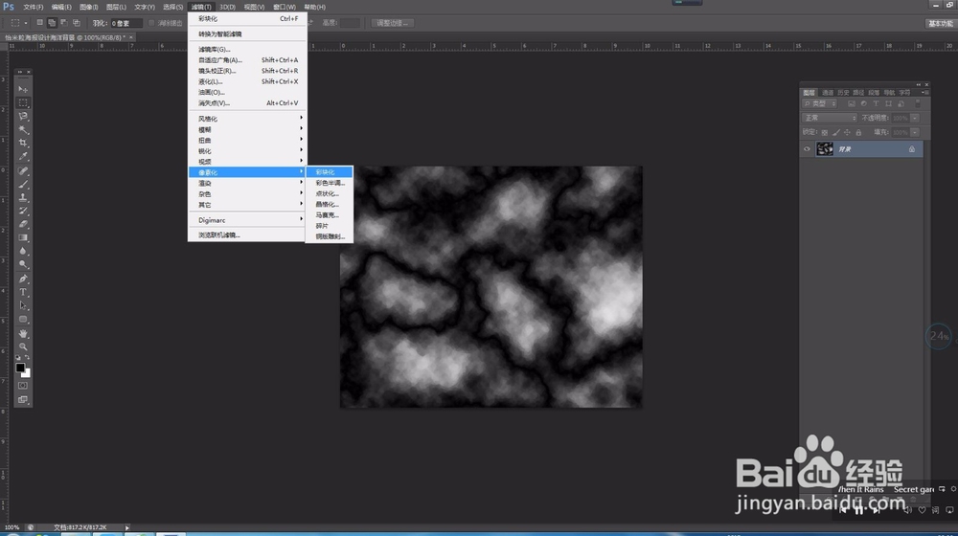The height and width of the screenshot is (536, 958).
Task: Expand the 风格化 submenu
Action: (247, 119)
